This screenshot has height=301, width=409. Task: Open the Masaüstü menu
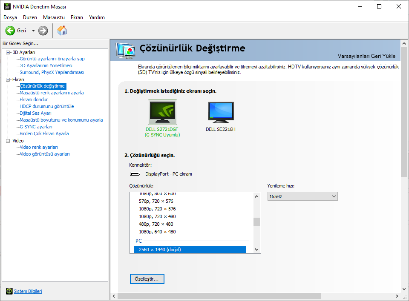(54, 17)
